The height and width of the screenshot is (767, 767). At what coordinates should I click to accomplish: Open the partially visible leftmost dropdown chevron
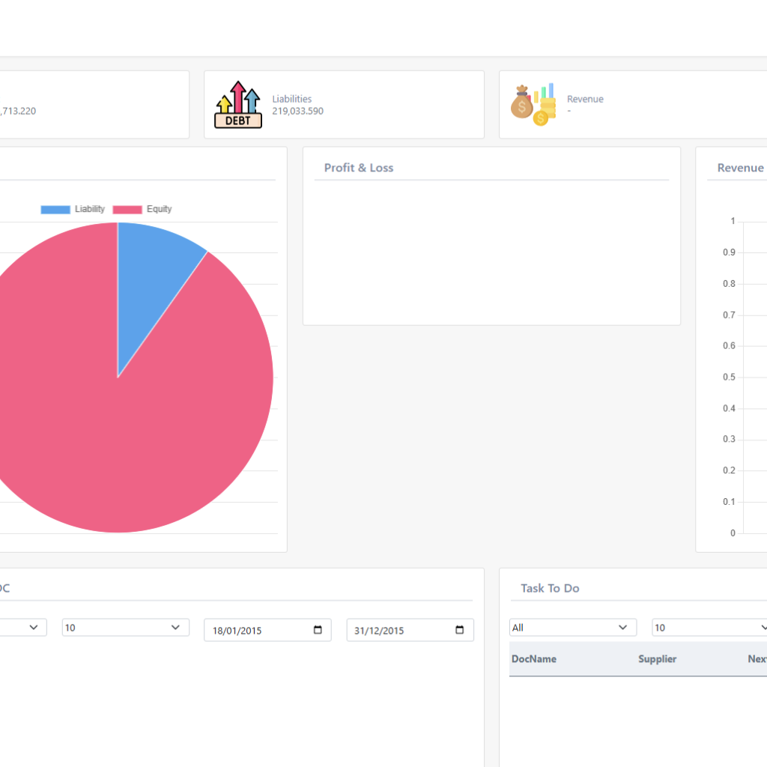pyautogui.click(x=33, y=628)
